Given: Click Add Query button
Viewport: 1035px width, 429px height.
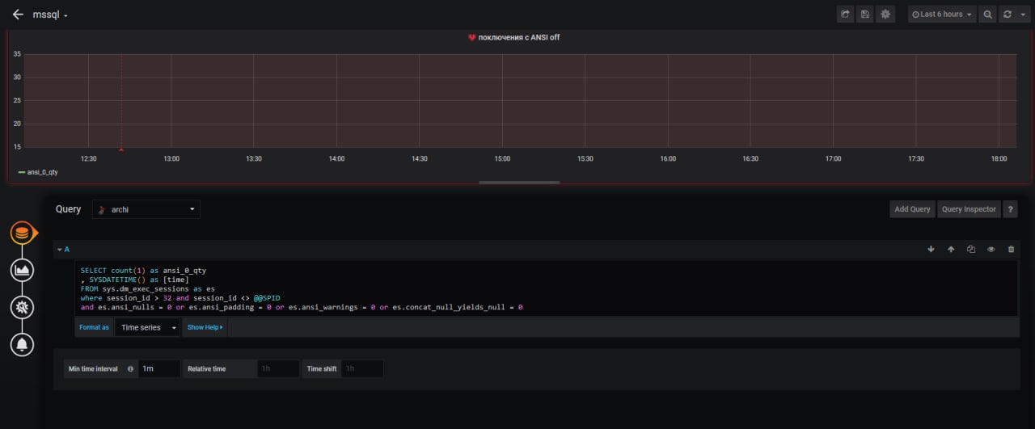Looking at the screenshot, I should [912, 209].
